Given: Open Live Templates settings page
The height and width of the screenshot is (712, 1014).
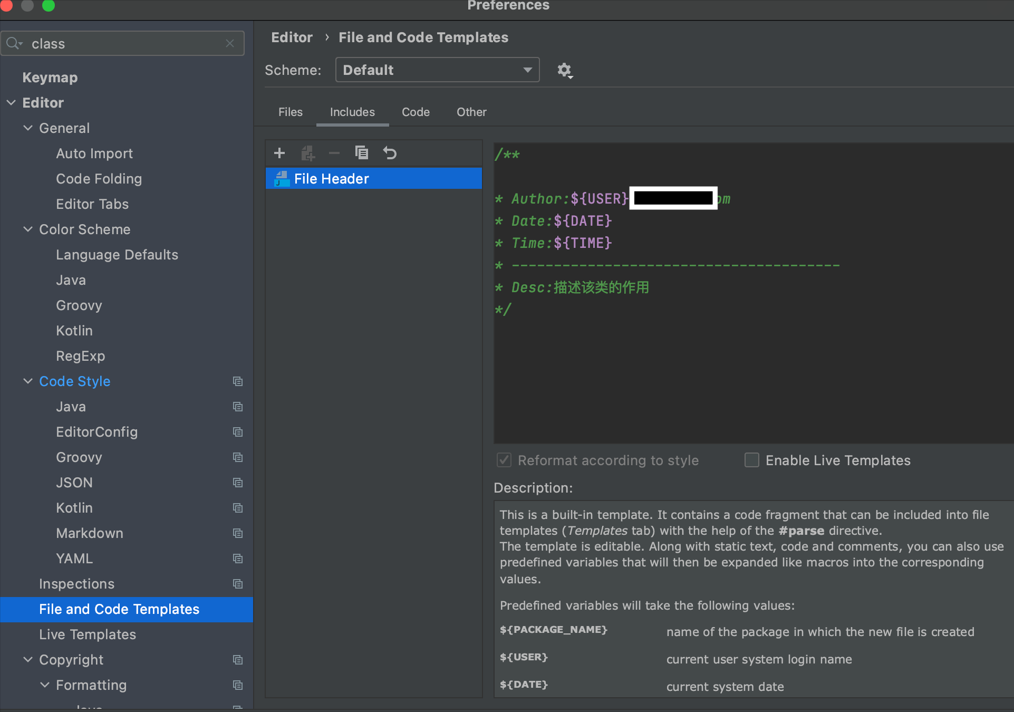Looking at the screenshot, I should [88, 634].
